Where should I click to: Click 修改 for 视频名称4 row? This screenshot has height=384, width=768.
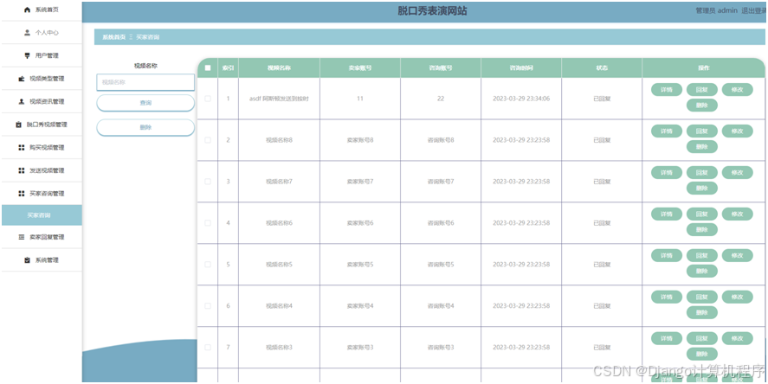click(x=737, y=297)
